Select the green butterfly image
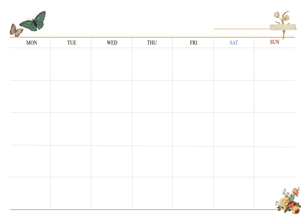 [x=33, y=21]
